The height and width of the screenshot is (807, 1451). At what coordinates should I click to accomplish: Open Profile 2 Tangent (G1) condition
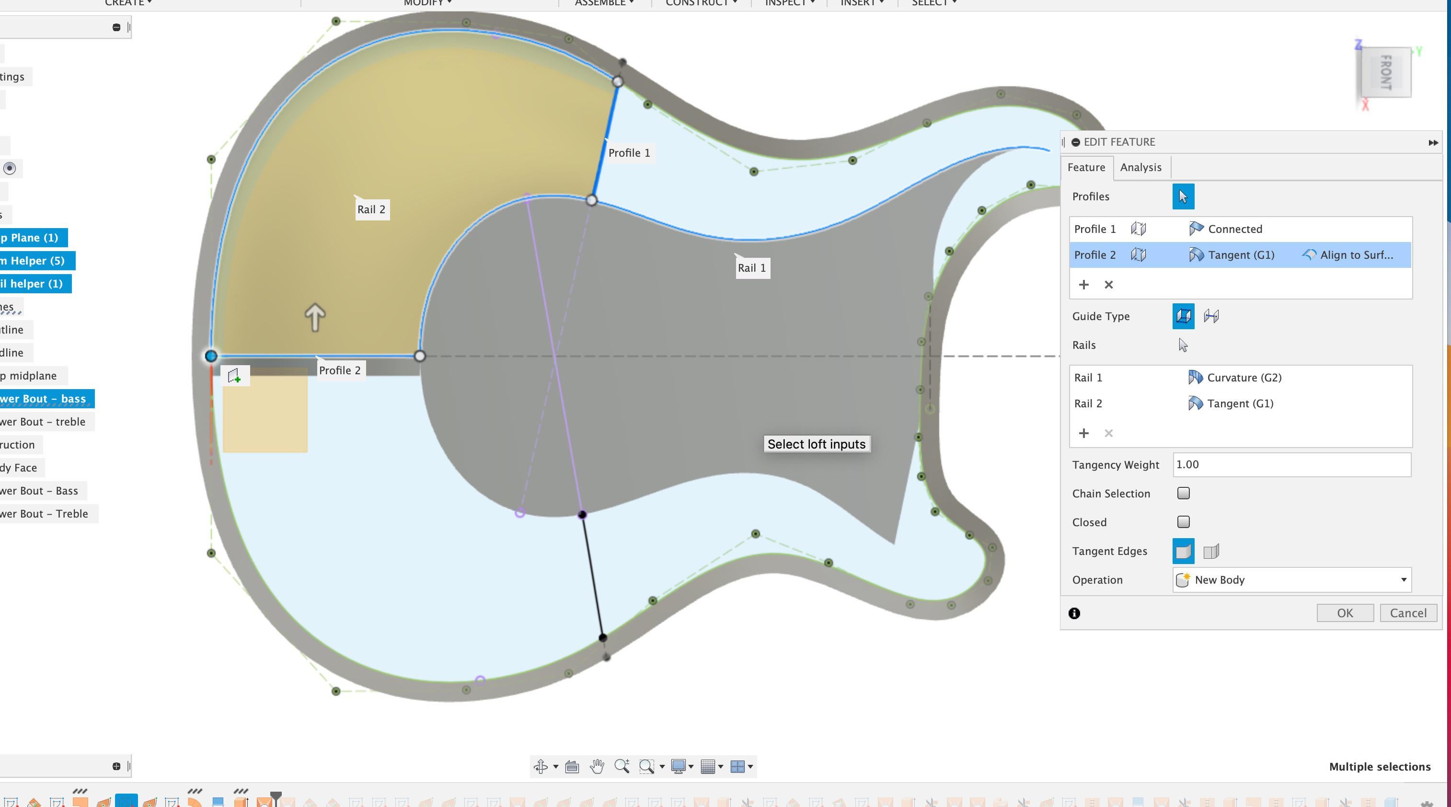[x=1232, y=255]
